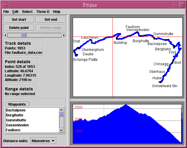Open the window menu icon in title bar
This screenshot has height=148, width=187.
tap(3, 5)
